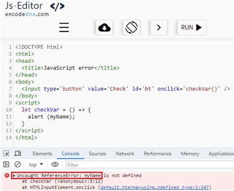Image resolution: width=234 pixels, height=191 pixels.
Task: Click the right chevron button
Action: point(159,28)
